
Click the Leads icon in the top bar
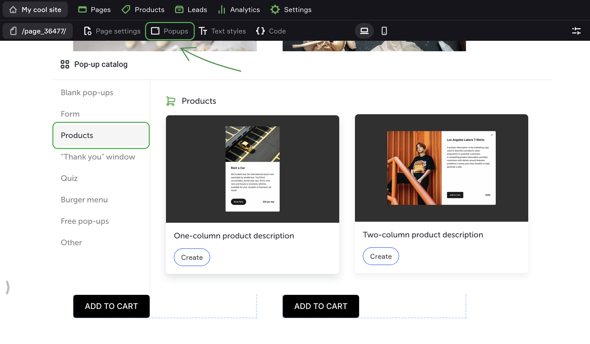coord(179,10)
